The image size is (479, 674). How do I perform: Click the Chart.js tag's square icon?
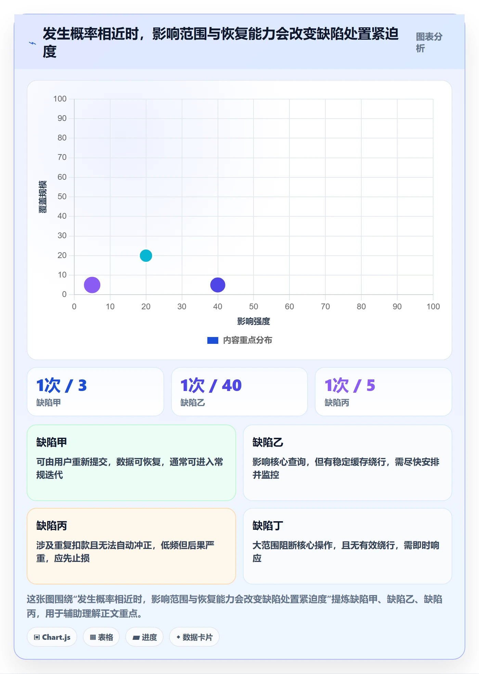37,637
